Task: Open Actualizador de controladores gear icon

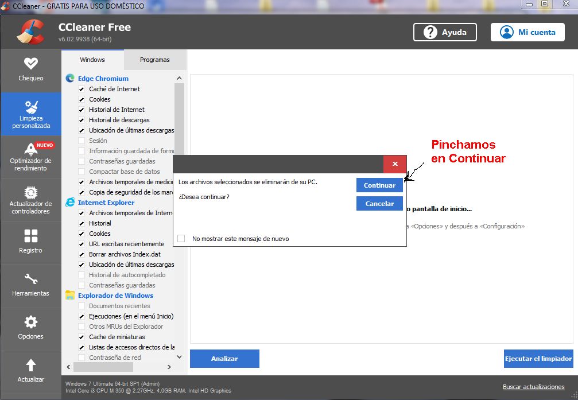Action: pos(31,192)
